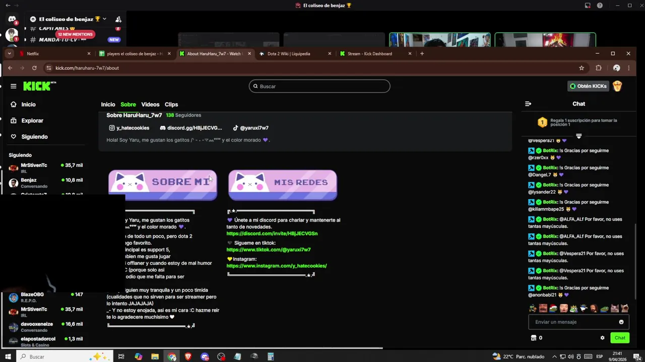Open the Windows Start menu
Viewport: 645px width, 362px height.
tap(8, 356)
